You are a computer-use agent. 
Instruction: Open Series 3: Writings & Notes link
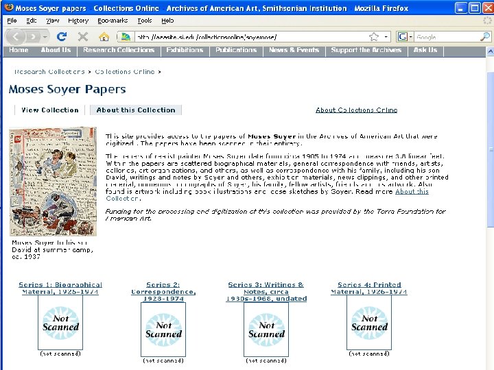(266, 292)
